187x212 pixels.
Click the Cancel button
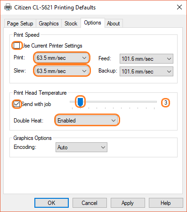point(89,203)
